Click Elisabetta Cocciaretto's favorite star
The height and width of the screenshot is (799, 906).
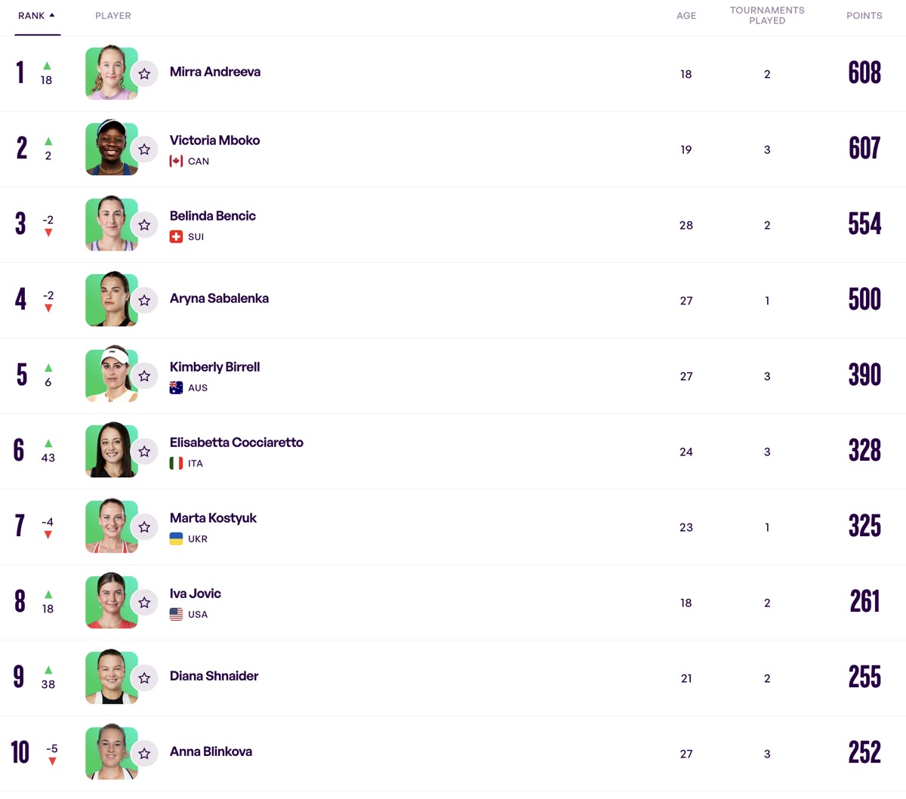click(x=144, y=452)
